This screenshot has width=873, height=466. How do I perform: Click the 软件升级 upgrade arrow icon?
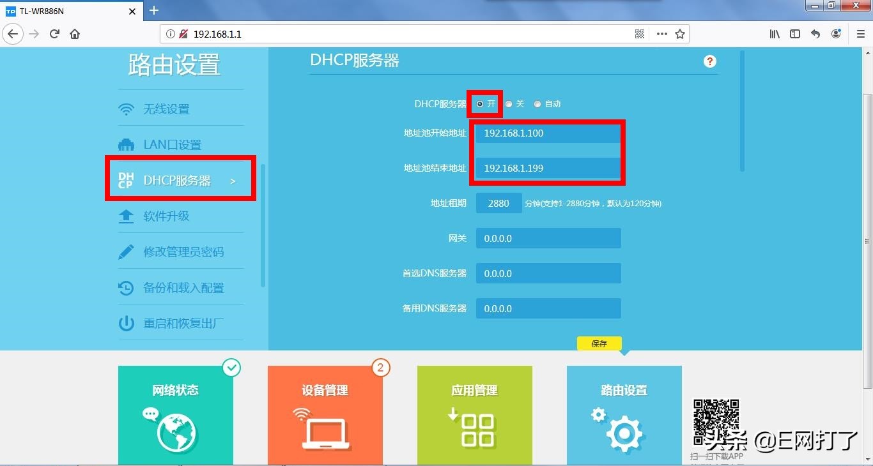pyautogui.click(x=127, y=216)
